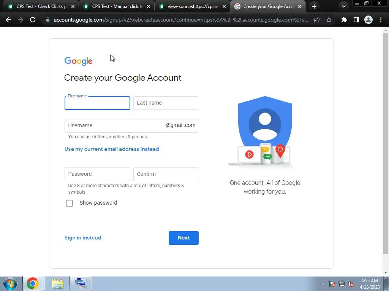Go back to the previous page
The height and width of the screenshot is (291, 389).
pos(8,20)
